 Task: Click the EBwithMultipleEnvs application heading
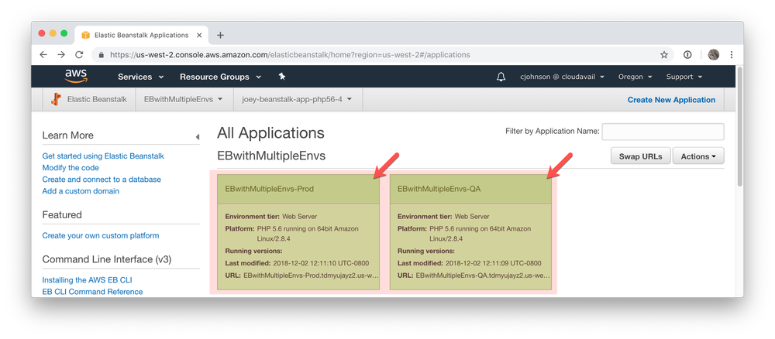pyautogui.click(x=271, y=156)
